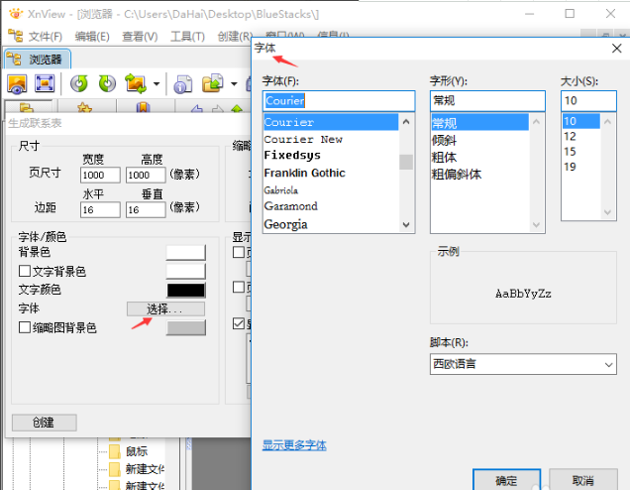The width and height of the screenshot is (630, 490).
Task: Click the fullscreen toolbar icon
Action: click(x=45, y=84)
